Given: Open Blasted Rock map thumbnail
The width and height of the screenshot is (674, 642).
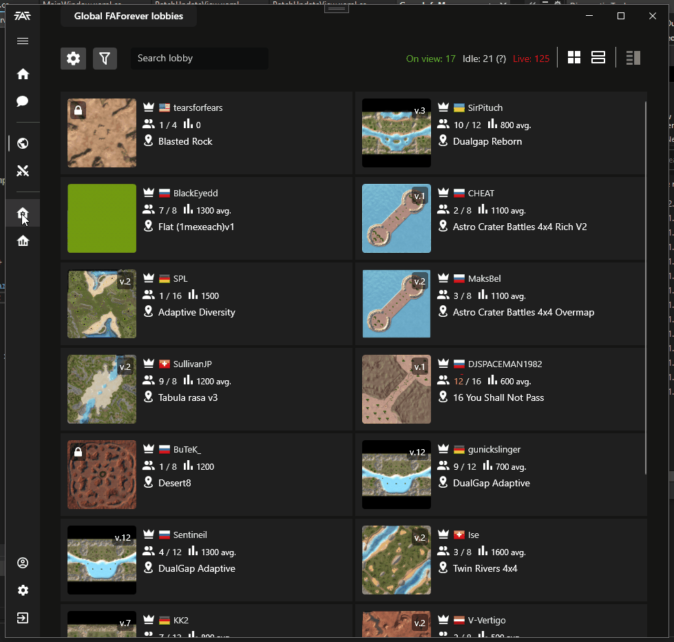Looking at the screenshot, I should [102, 133].
